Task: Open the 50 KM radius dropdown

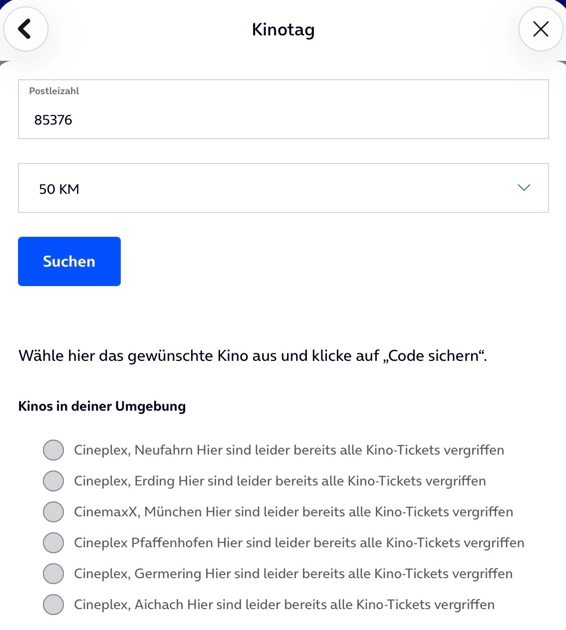Action: pyautogui.click(x=283, y=188)
